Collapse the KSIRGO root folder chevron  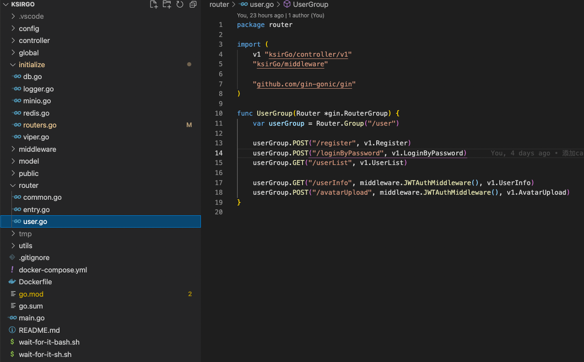tap(6, 4)
